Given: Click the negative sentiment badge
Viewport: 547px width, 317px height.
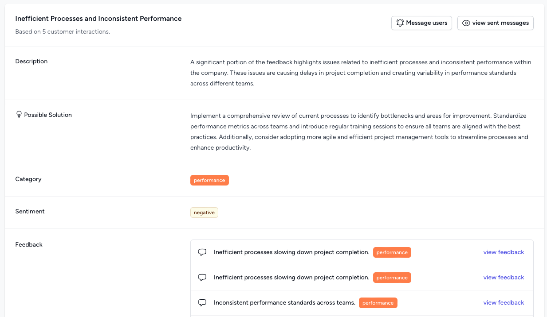Looking at the screenshot, I should click(204, 213).
